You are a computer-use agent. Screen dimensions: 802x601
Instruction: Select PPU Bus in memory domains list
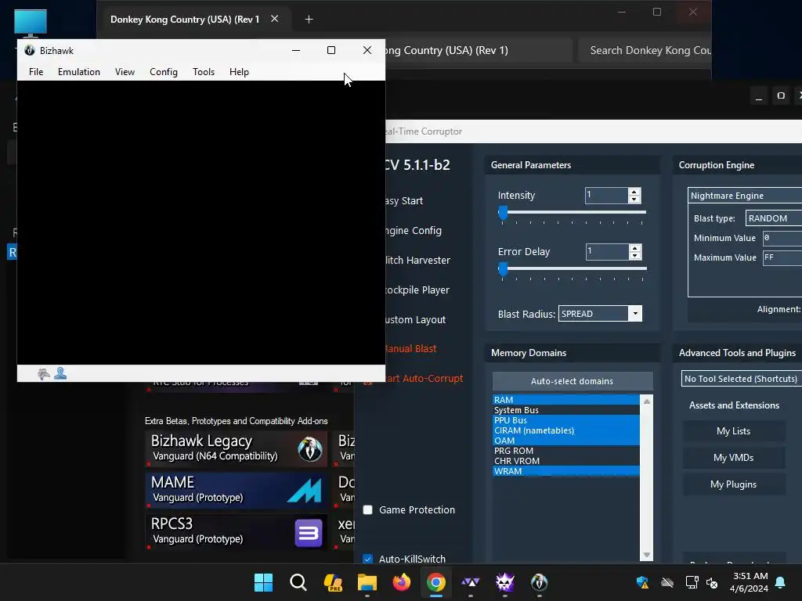coord(565,420)
